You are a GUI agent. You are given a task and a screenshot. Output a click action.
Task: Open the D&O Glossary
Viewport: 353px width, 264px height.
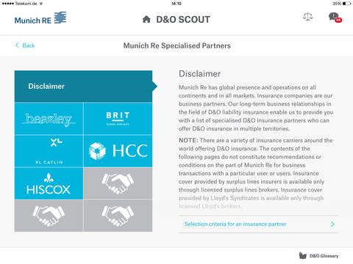[x=318, y=256]
